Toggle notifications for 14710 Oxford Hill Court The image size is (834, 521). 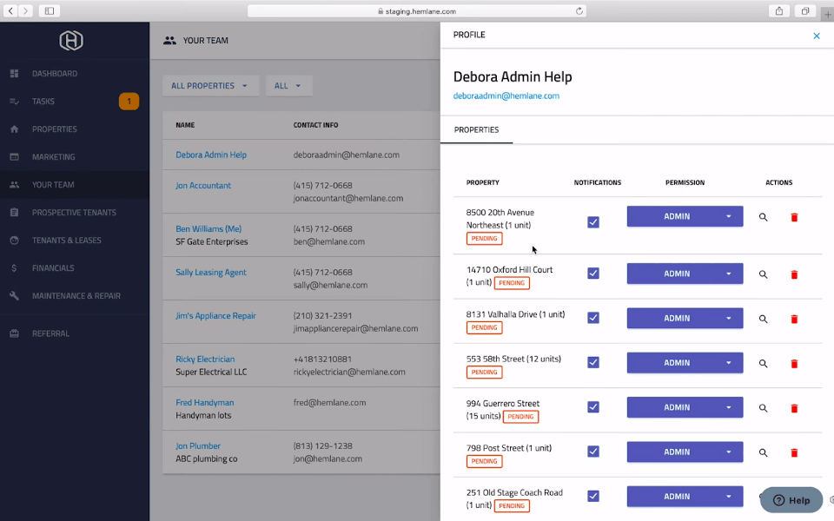click(593, 274)
